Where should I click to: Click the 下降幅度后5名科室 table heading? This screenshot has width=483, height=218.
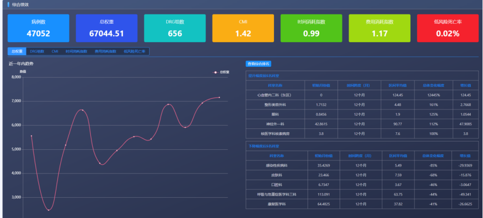coord(263,146)
